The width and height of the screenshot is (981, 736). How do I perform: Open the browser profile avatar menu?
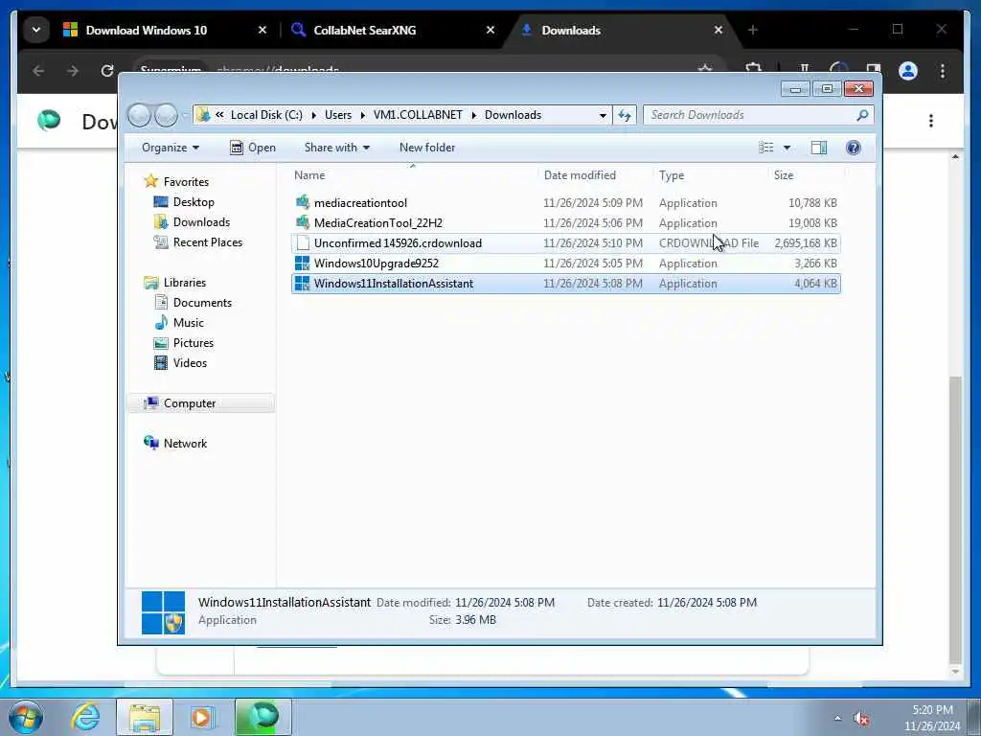pyautogui.click(x=908, y=71)
